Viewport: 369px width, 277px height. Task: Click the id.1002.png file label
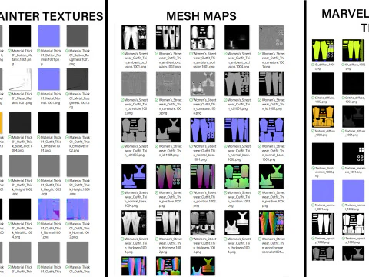pos(273,104)
